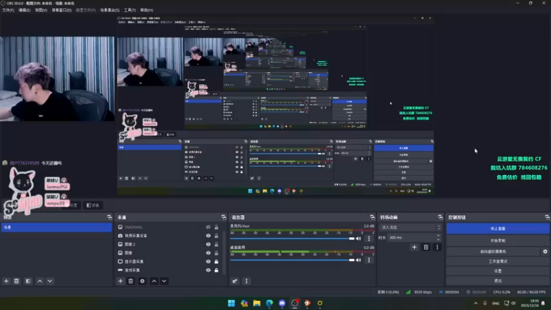551x310 pixels.
Task: Mute the 桌面音频 speaker icon
Action: pyautogui.click(x=358, y=260)
